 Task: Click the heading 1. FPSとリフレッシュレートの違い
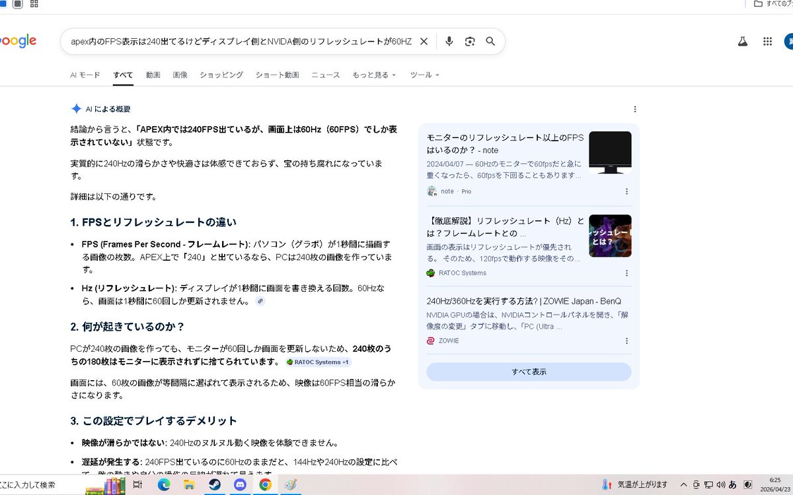click(x=153, y=222)
